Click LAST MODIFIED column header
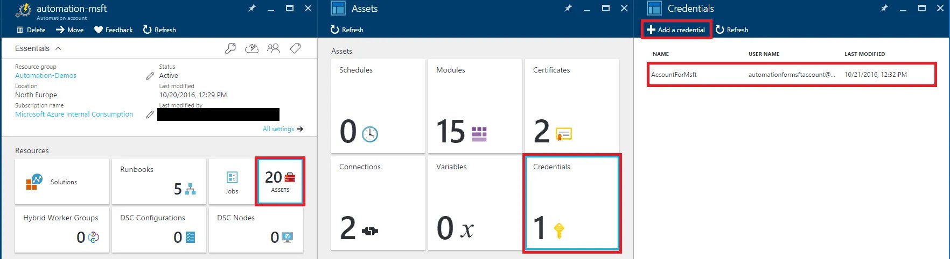 [x=864, y=54]
